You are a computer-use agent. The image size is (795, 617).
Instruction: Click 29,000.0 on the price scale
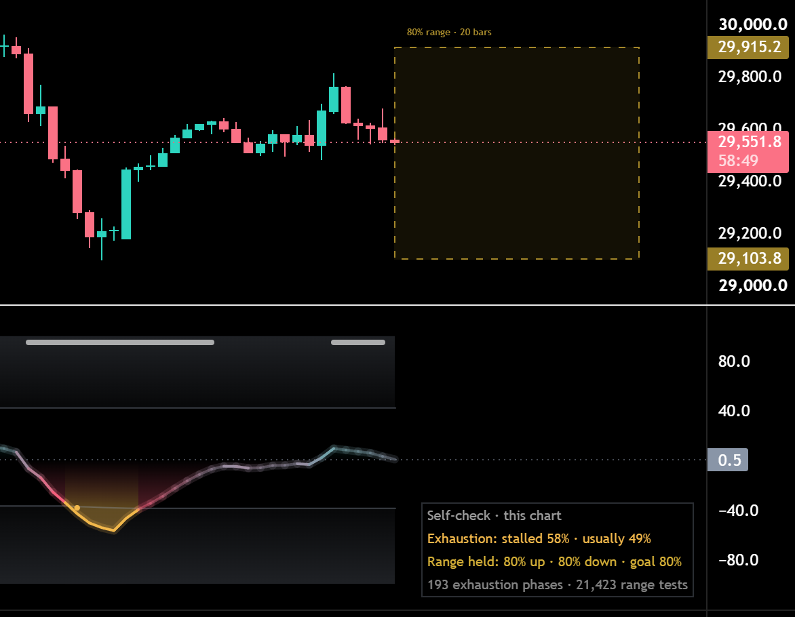point(753,285)
